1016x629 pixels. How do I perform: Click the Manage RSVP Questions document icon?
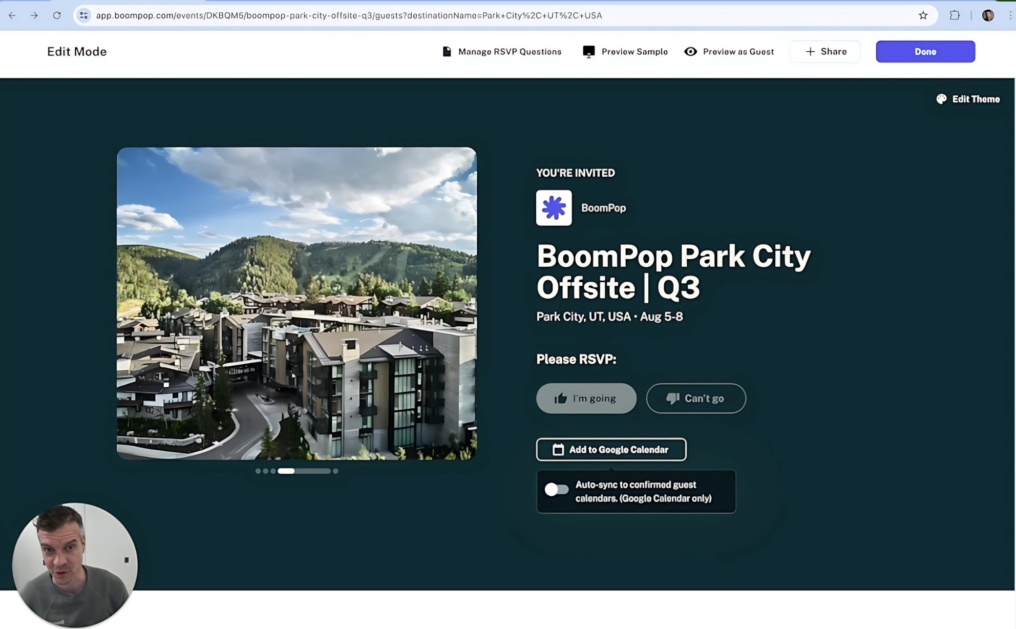click(447, 52)
